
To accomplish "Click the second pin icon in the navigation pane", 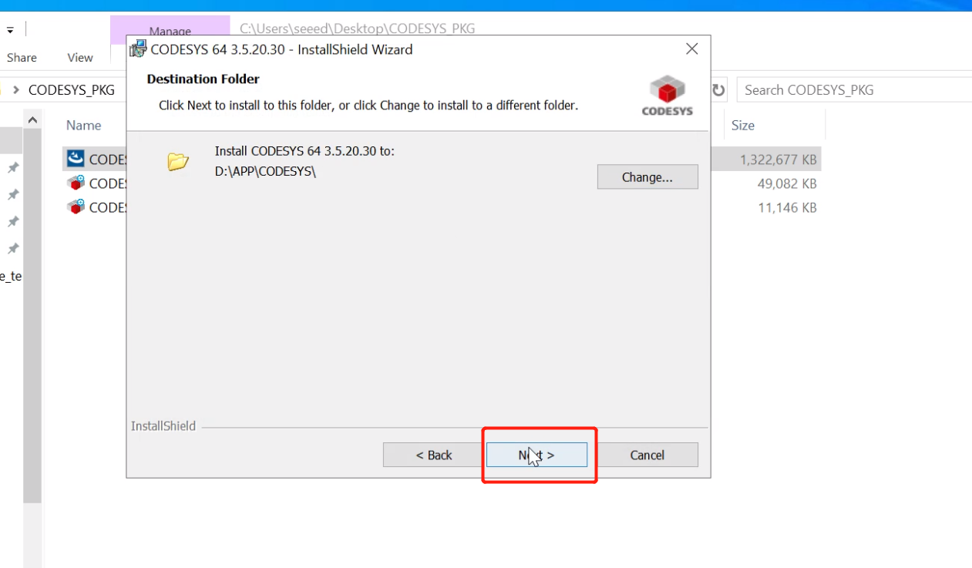I will pos(13,194).
